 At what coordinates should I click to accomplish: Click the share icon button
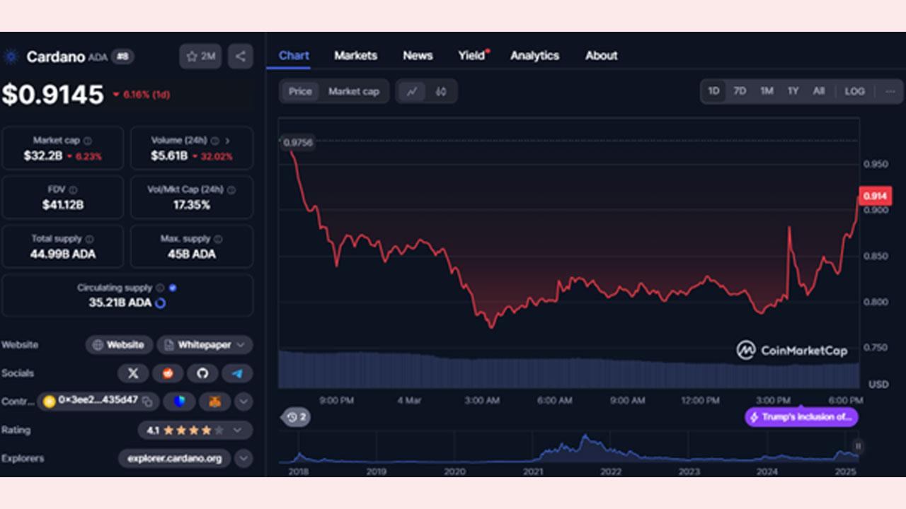click(x=241, y=57)
